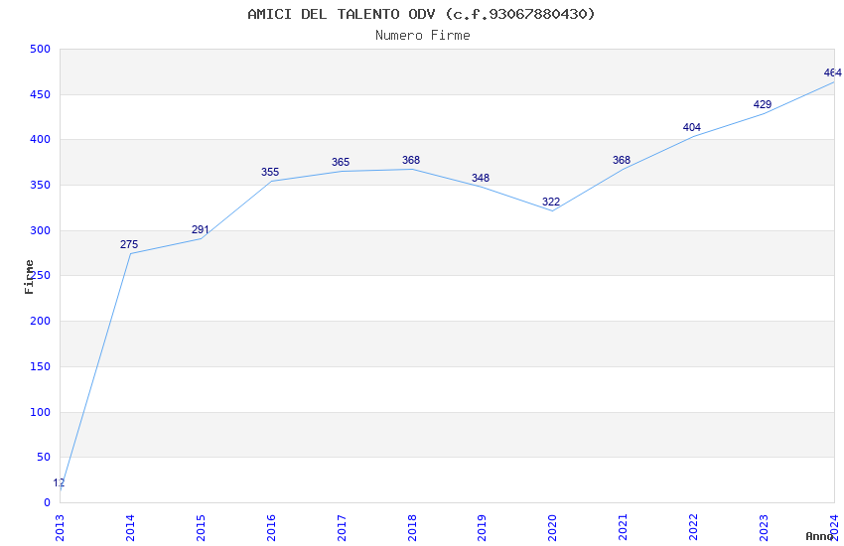Screen dimensions: 844x546
Task: Click the subtitle Numero Firme
Action: [x=423, y=35]
